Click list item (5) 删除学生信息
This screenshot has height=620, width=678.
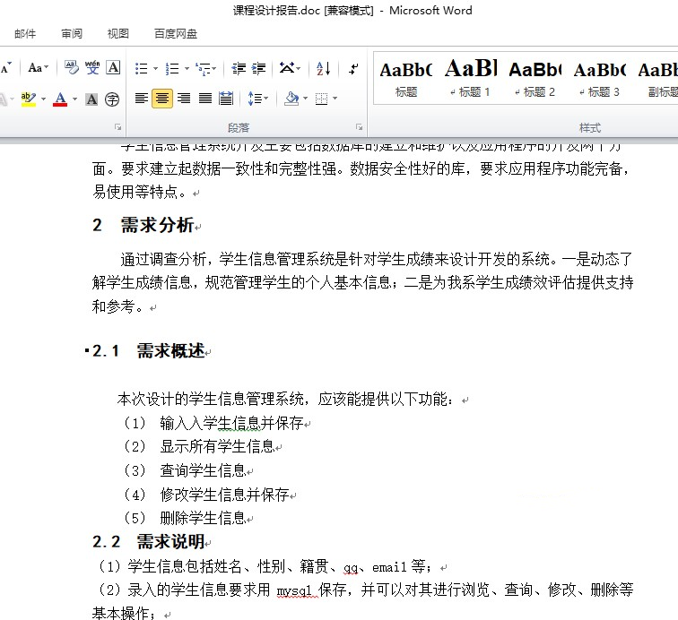[x=185, y=518]
